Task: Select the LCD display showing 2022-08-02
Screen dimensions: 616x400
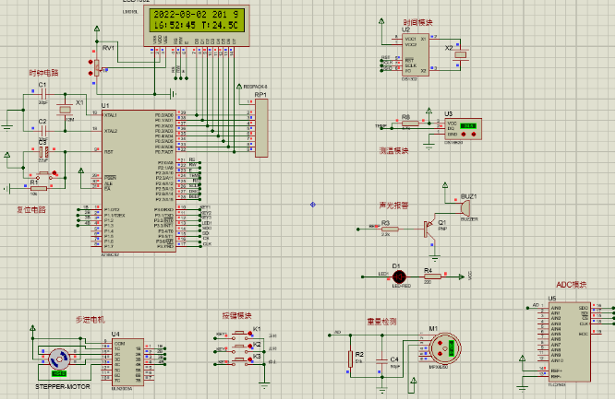Action: coord(197,26)
